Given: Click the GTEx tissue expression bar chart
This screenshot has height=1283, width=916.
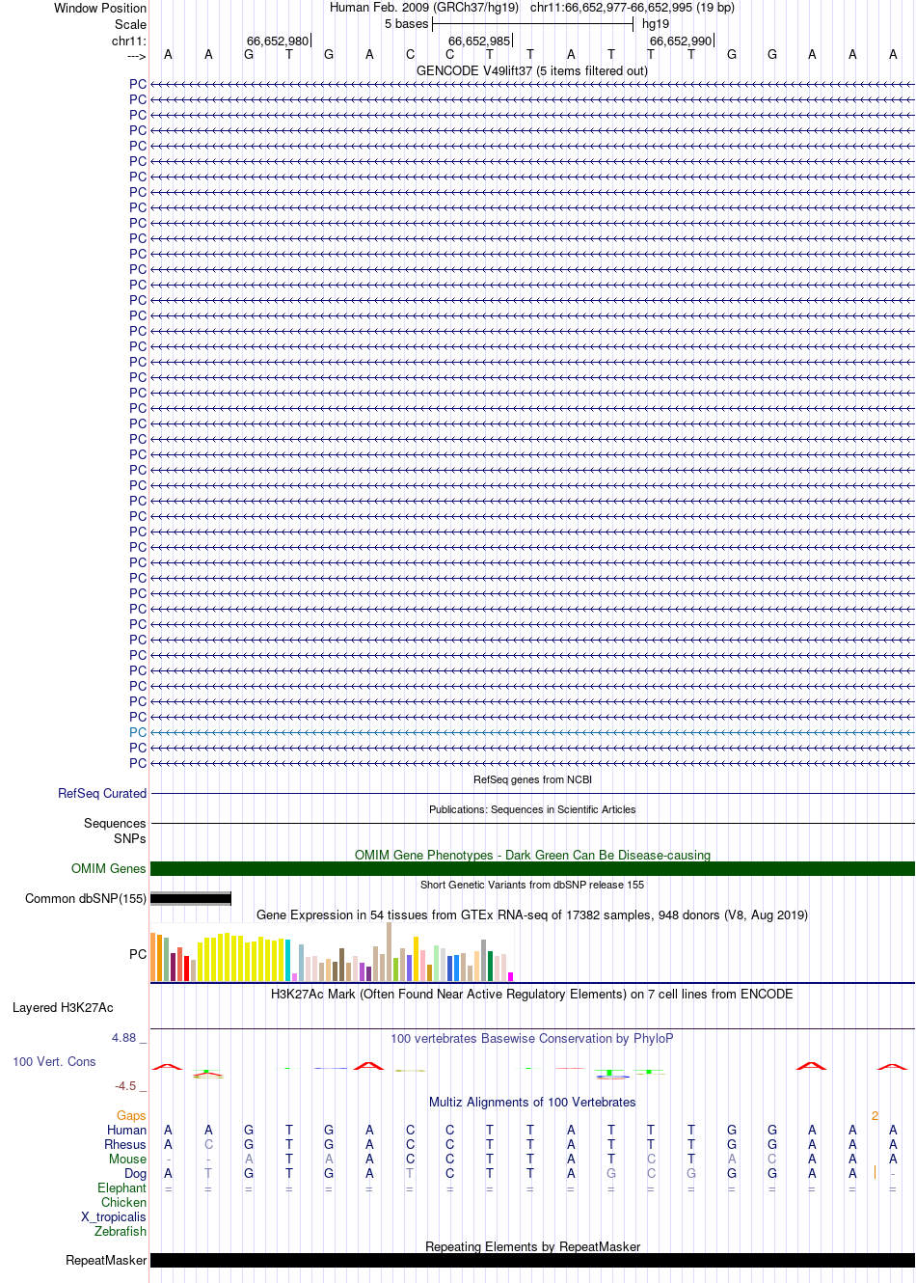Looking at the screenshot, I should pos(332,953).
